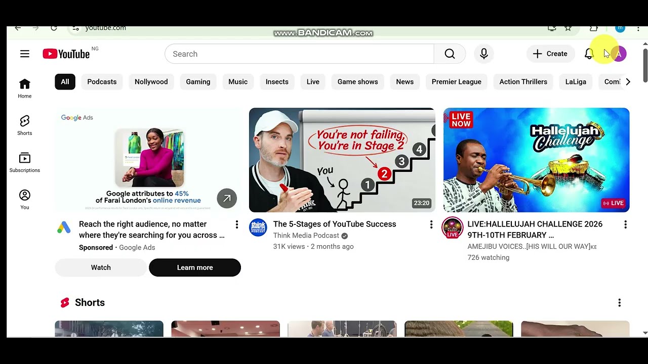
Task: Select the Podcasts filter chip
Action: [102, 82]
